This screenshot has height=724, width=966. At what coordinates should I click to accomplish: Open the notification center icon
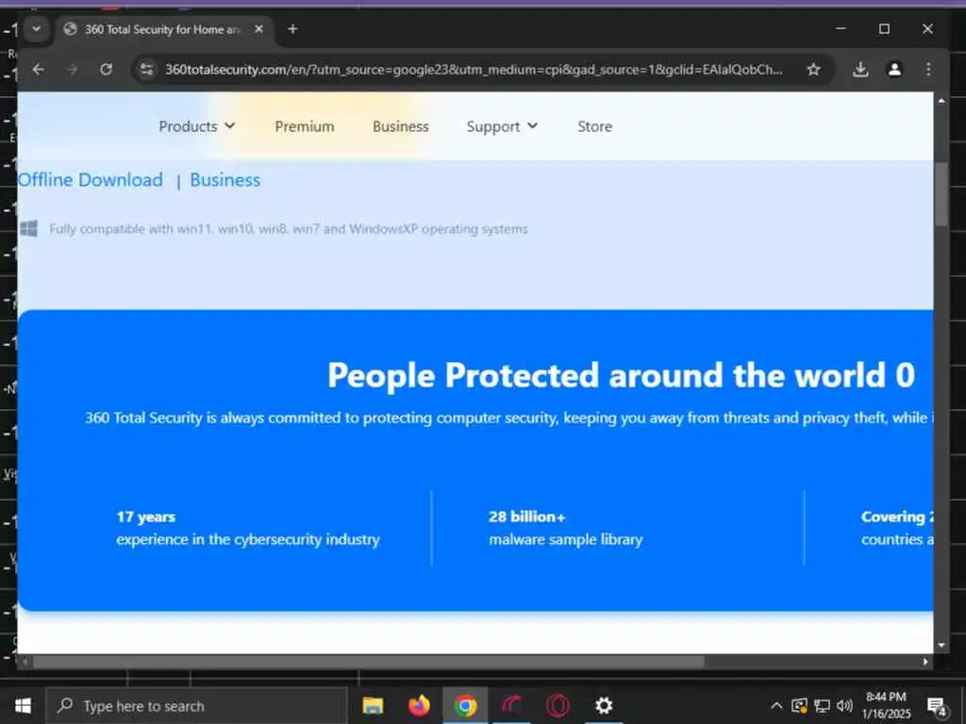[937, 707]
